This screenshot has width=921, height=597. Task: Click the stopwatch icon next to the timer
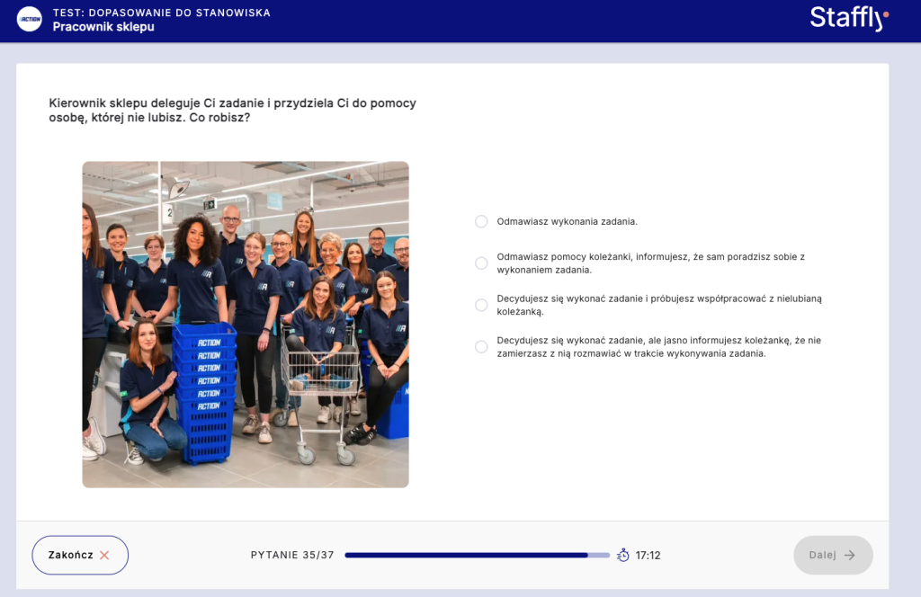coord(623,556)
